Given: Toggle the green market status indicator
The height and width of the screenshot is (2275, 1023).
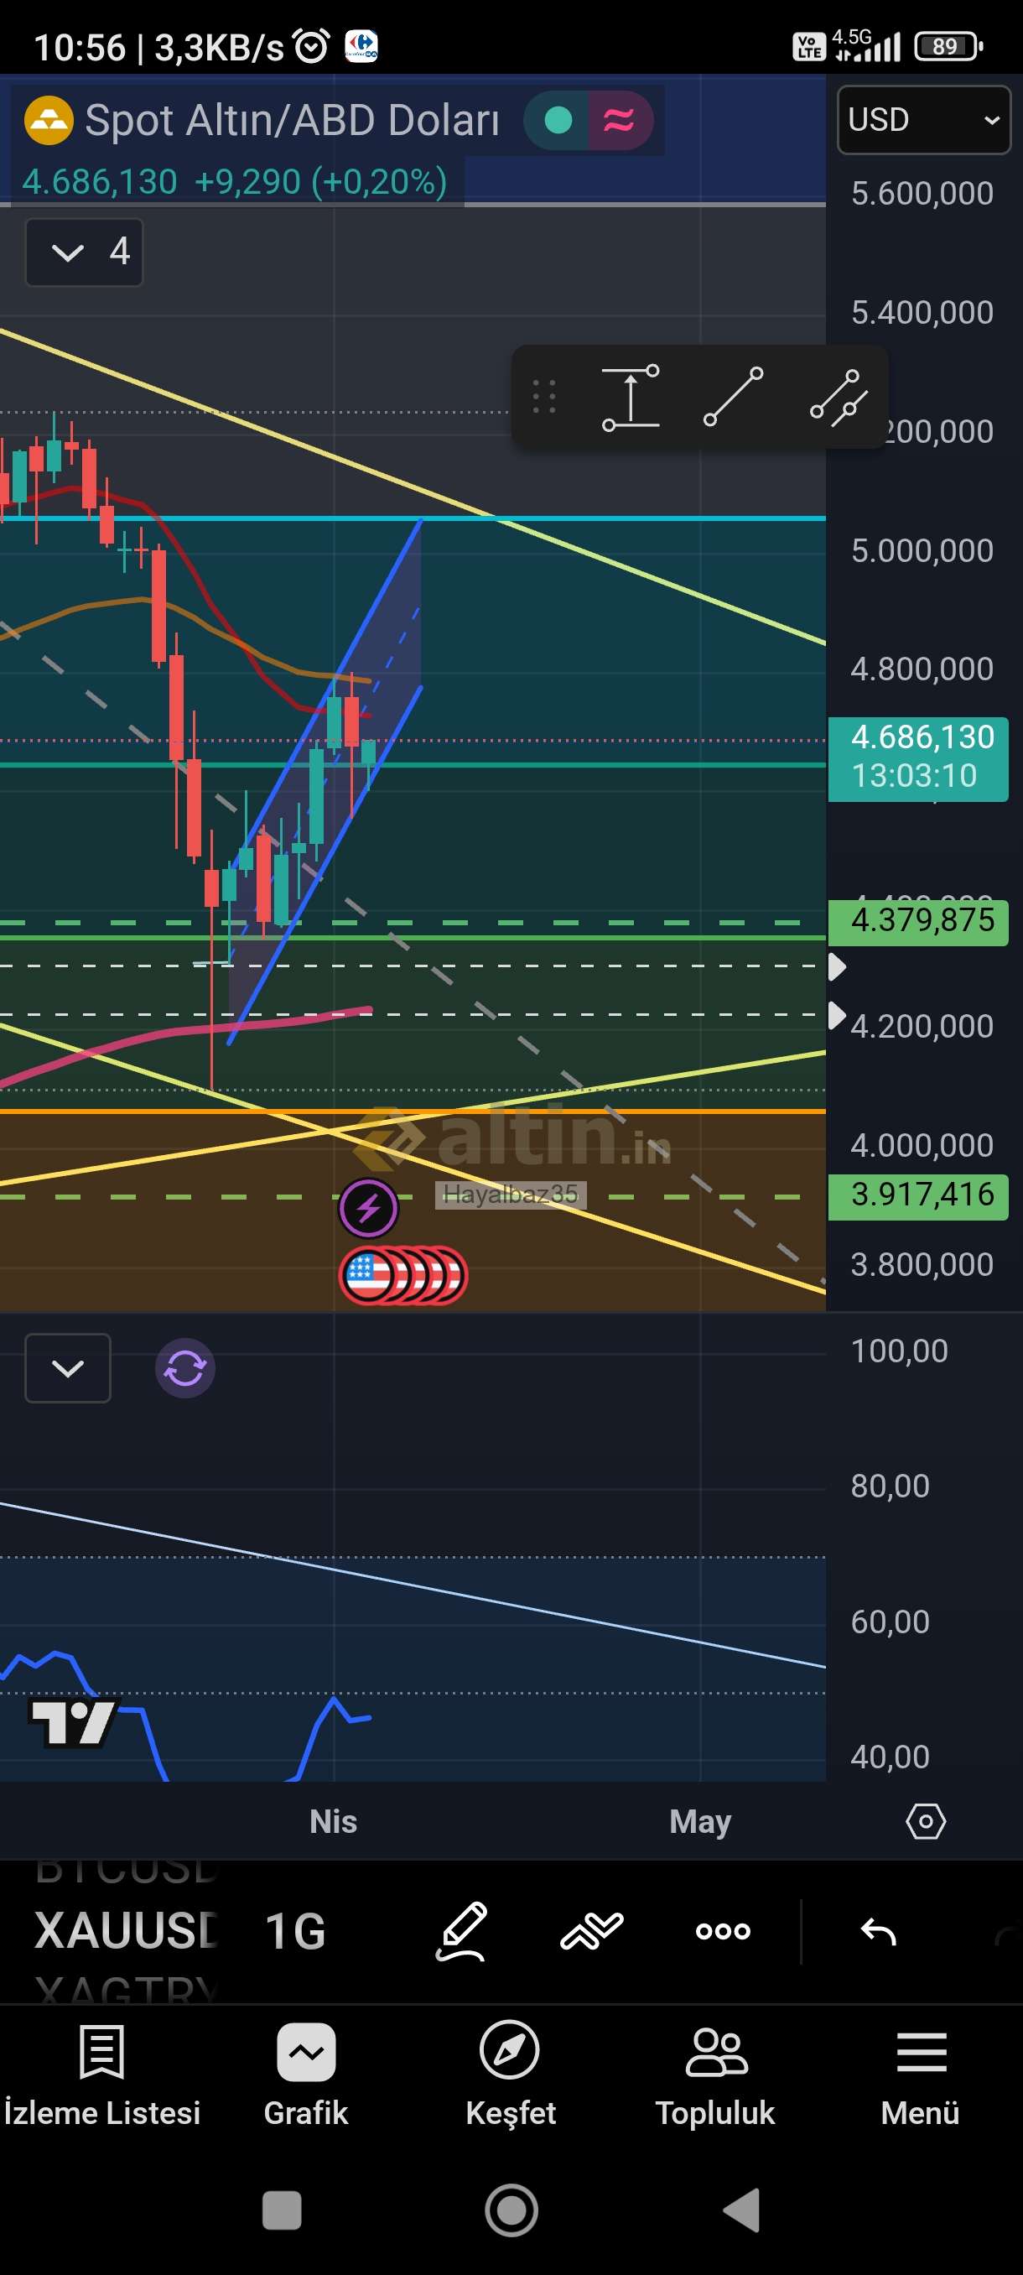Looking at the screenshot, I should [x=558, y=120].
